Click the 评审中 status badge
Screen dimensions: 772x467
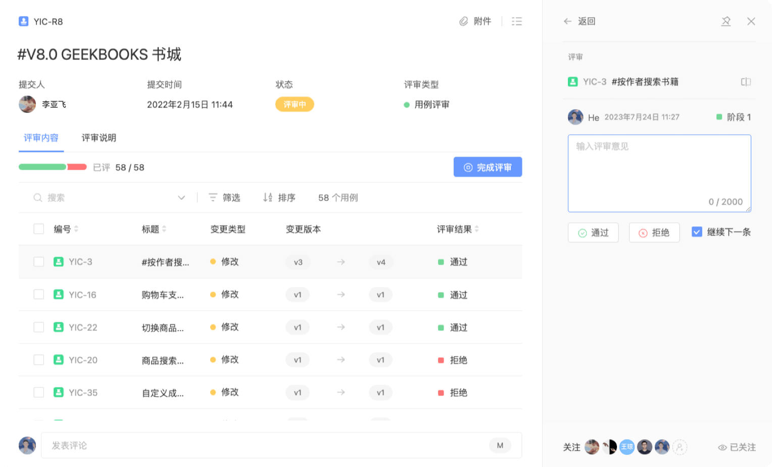(295, 104)
